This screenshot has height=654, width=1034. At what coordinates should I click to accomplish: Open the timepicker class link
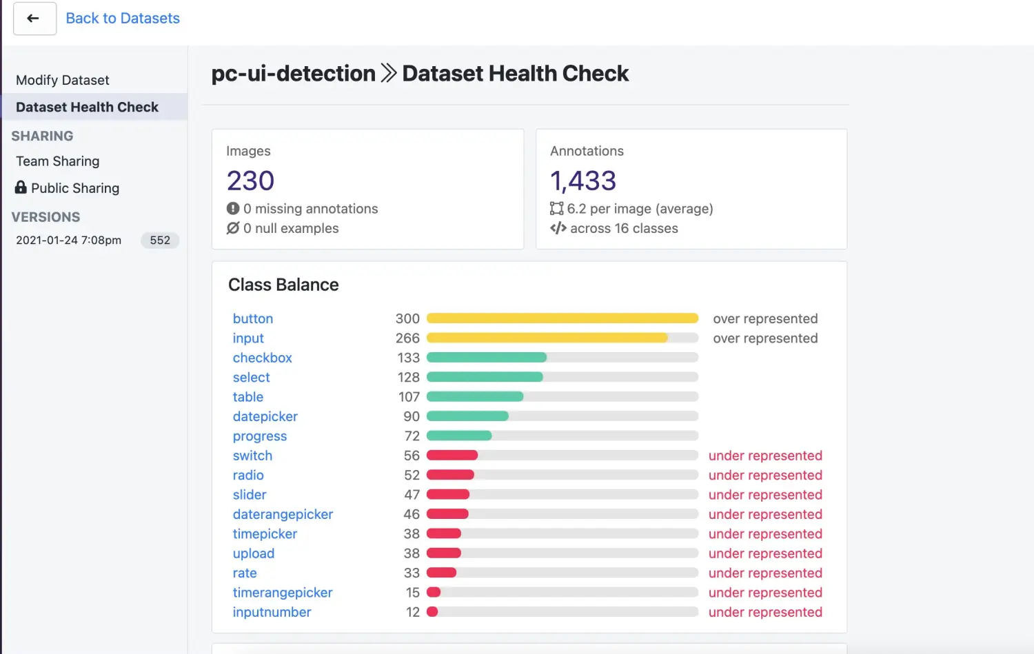(265, 534)
